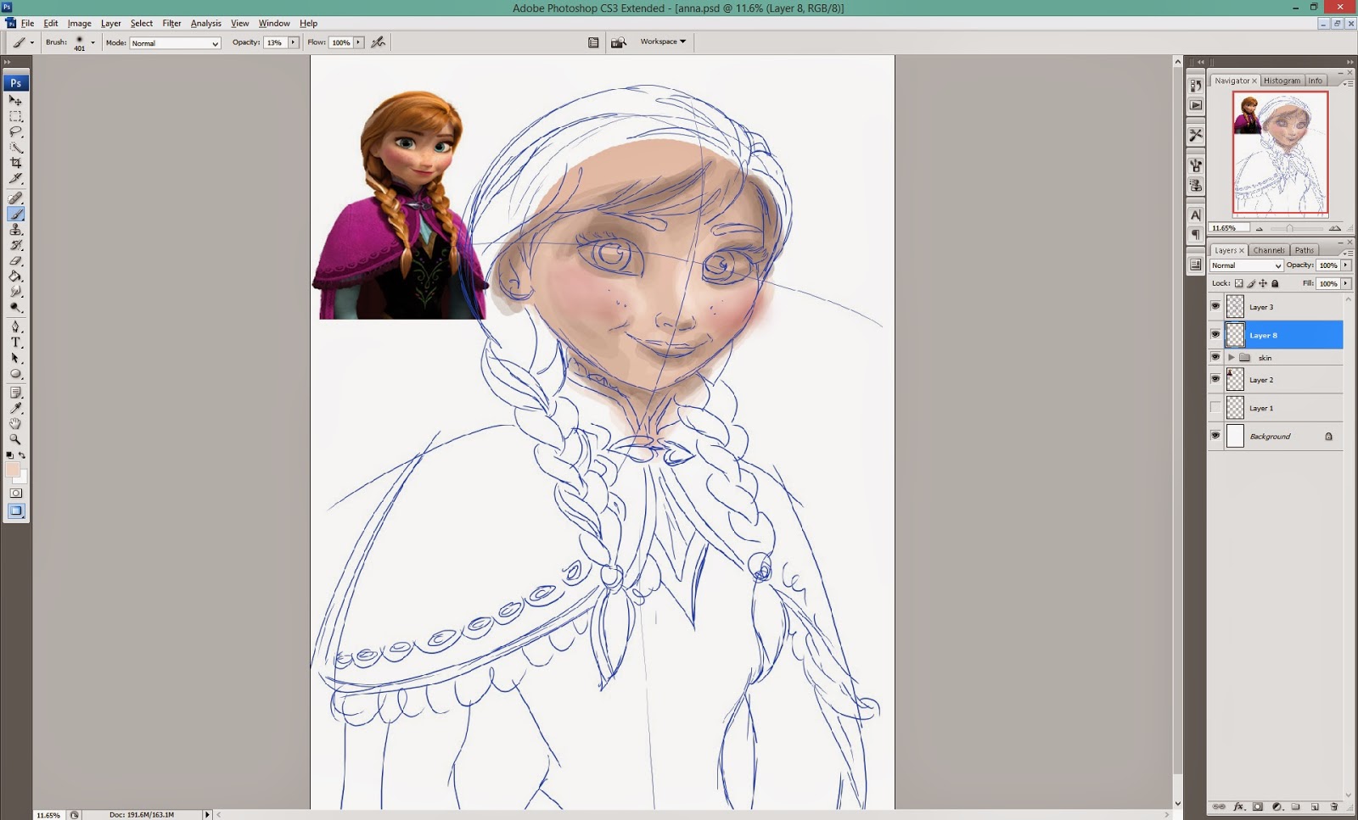Select the Brush tool in the toolbox
1358x820 pixels.
(x=15, y=214)
